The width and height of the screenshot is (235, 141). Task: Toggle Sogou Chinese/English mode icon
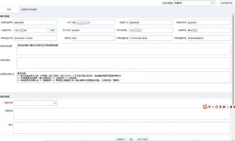point(210,107)
